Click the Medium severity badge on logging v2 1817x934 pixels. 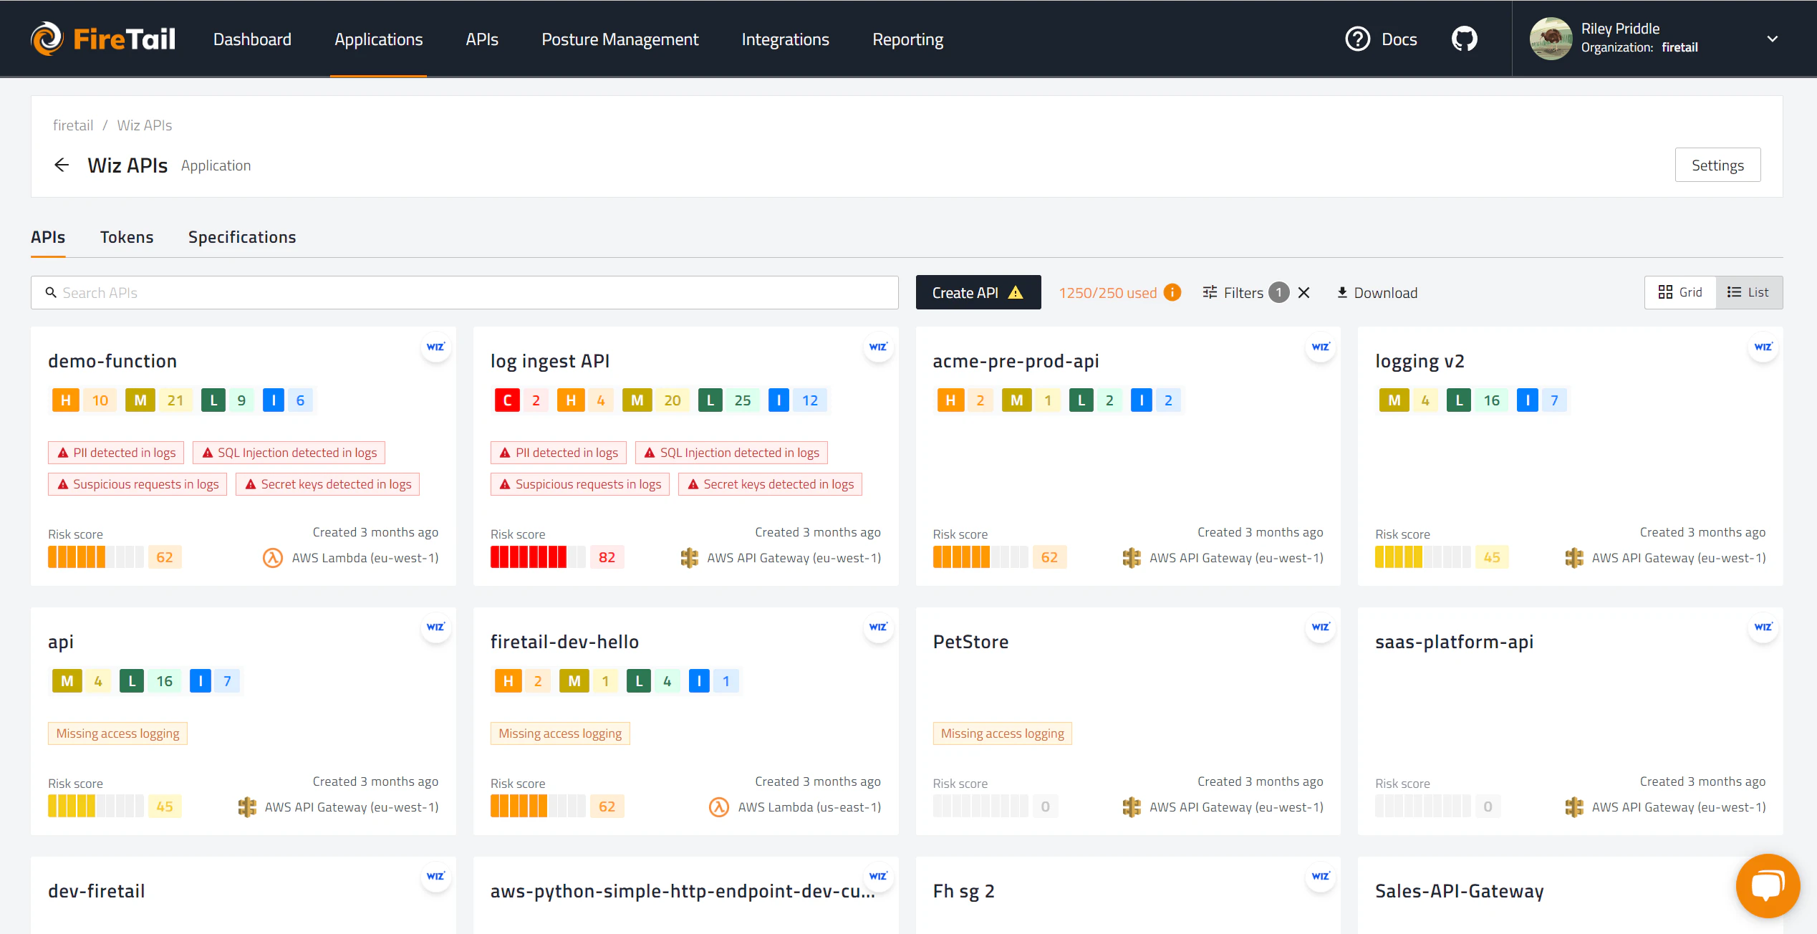point(1394,400)
